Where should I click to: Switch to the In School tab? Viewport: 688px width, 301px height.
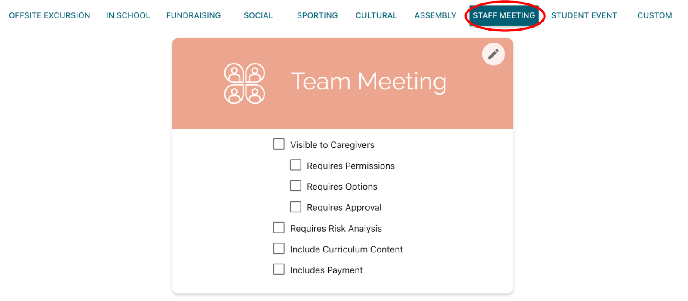[x=128, y=15]
